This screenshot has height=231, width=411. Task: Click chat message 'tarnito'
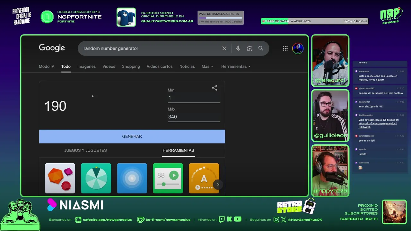point(362,154)
